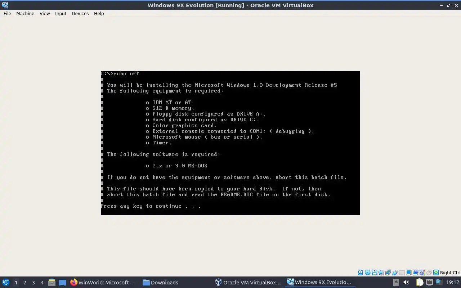
Task: Switch to workspace 4
Action: point(42,283)
